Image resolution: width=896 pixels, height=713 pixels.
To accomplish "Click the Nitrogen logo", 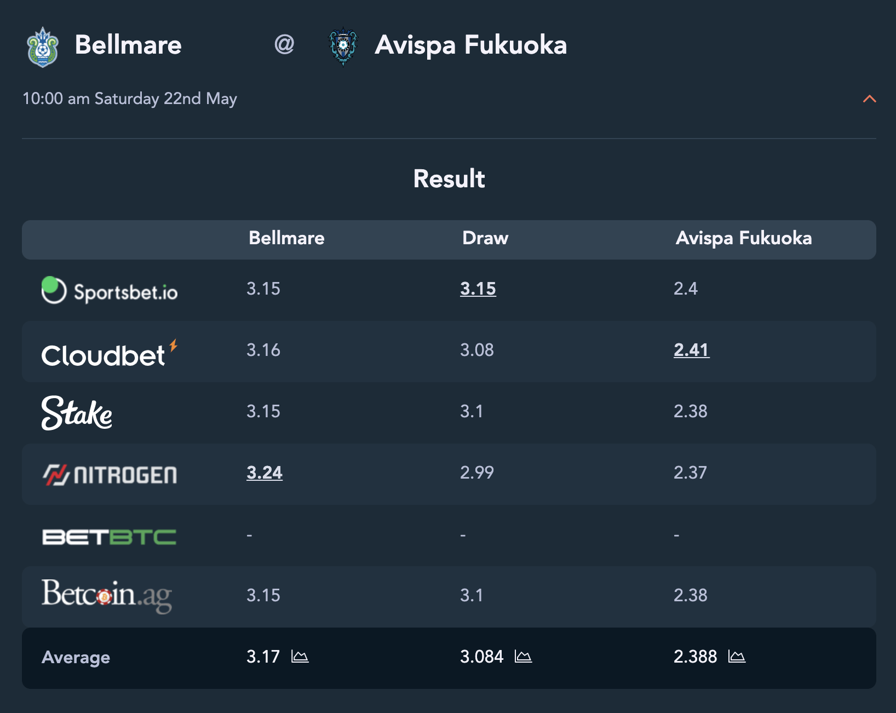I will 110,475.
